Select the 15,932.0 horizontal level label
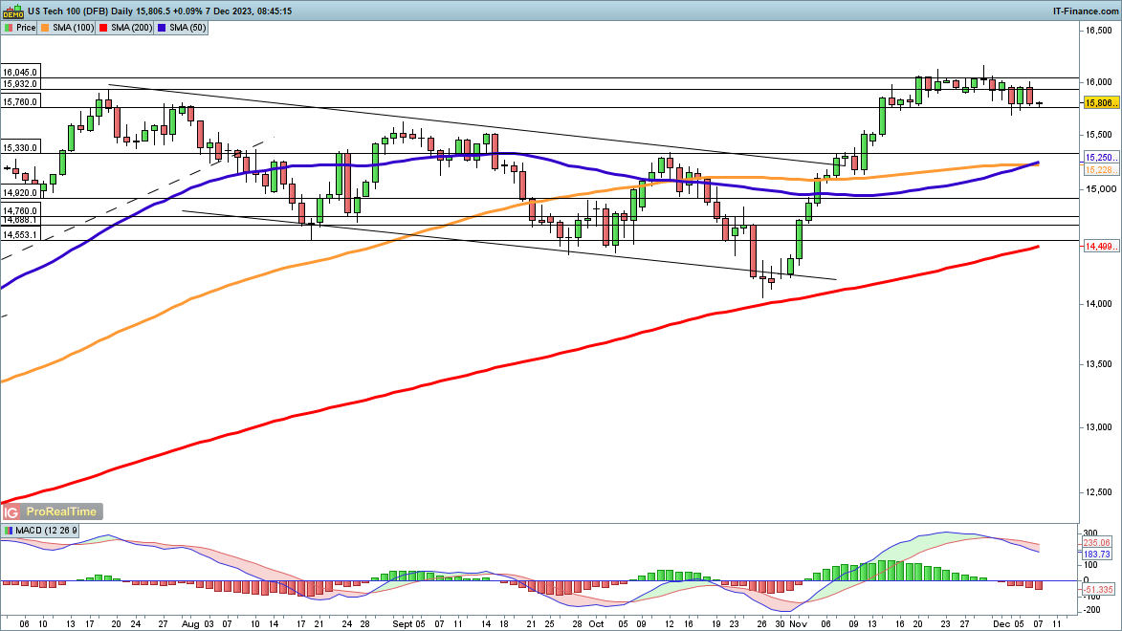 coord(20,84)
